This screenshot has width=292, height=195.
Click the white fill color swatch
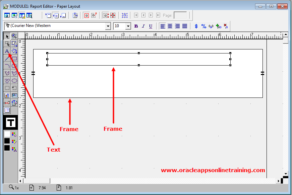coord(7,134)
